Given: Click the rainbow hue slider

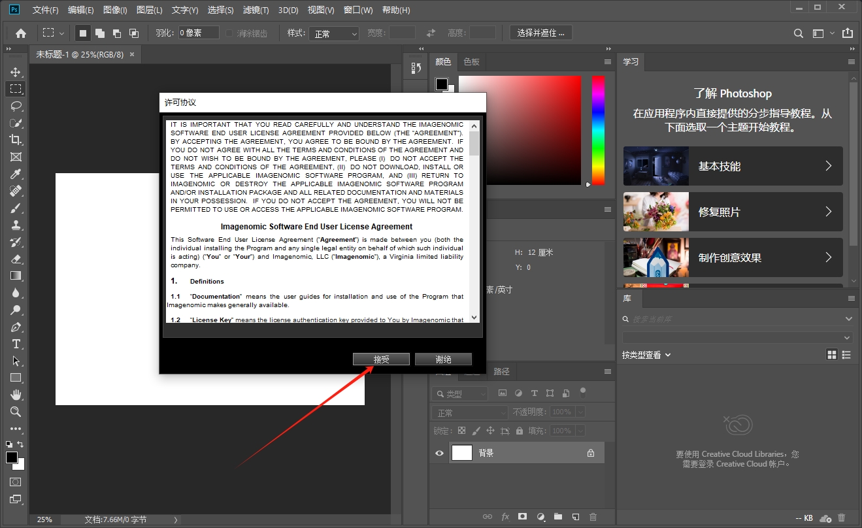Looking at the screenshot, I should [x=598, y=130].
